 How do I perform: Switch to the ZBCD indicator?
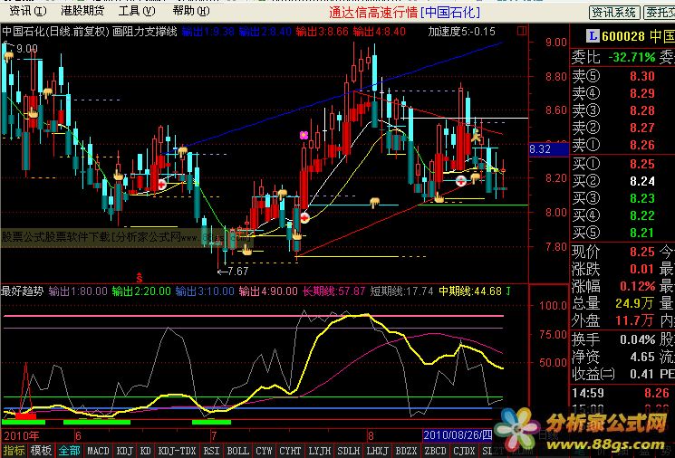[435, 451]
